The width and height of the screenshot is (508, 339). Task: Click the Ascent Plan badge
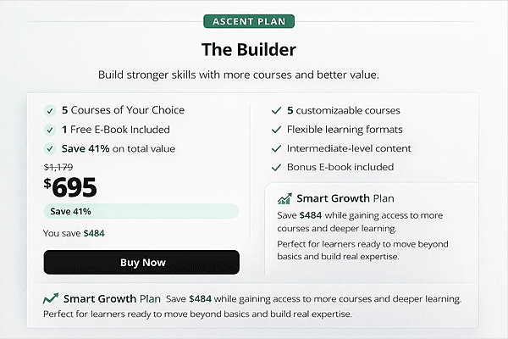tap(254, 21)
